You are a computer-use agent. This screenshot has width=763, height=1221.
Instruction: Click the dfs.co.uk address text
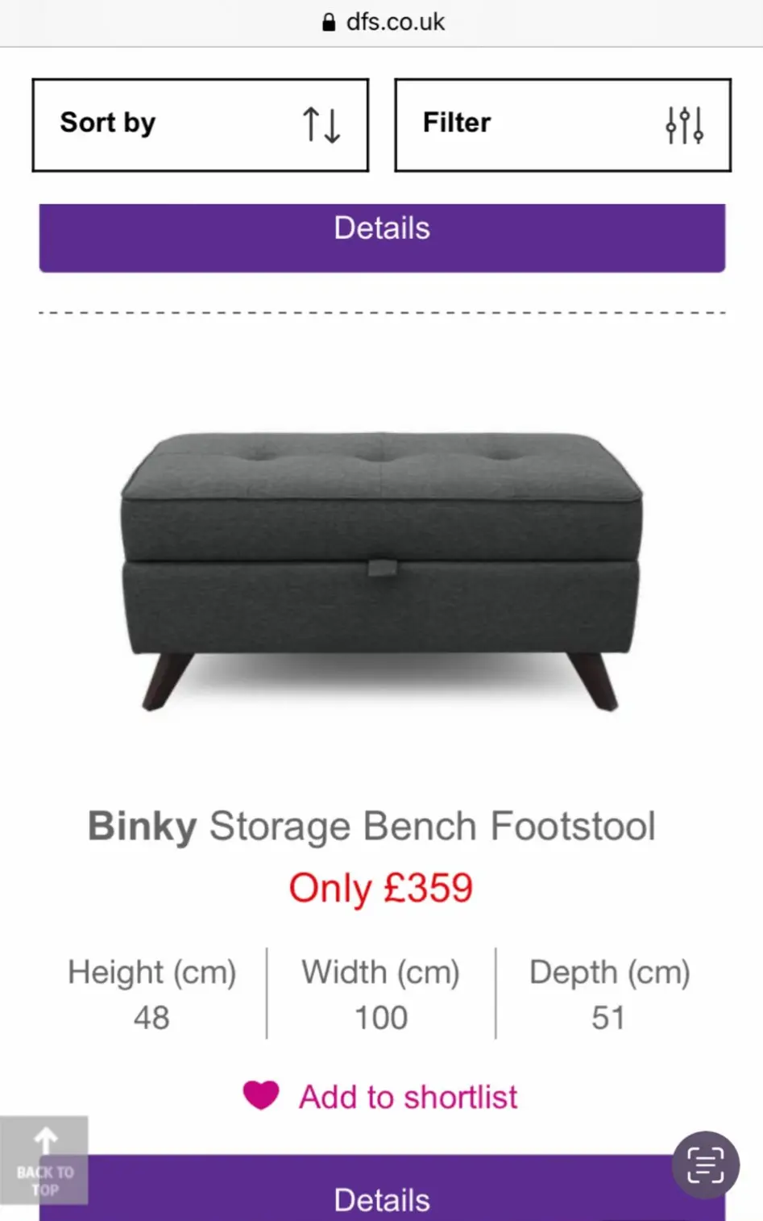pyautogui.click(x=395, y=22)
